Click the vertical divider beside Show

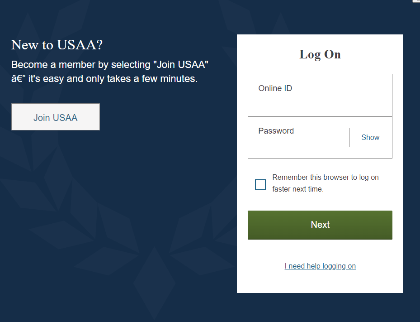coord(349,138)
